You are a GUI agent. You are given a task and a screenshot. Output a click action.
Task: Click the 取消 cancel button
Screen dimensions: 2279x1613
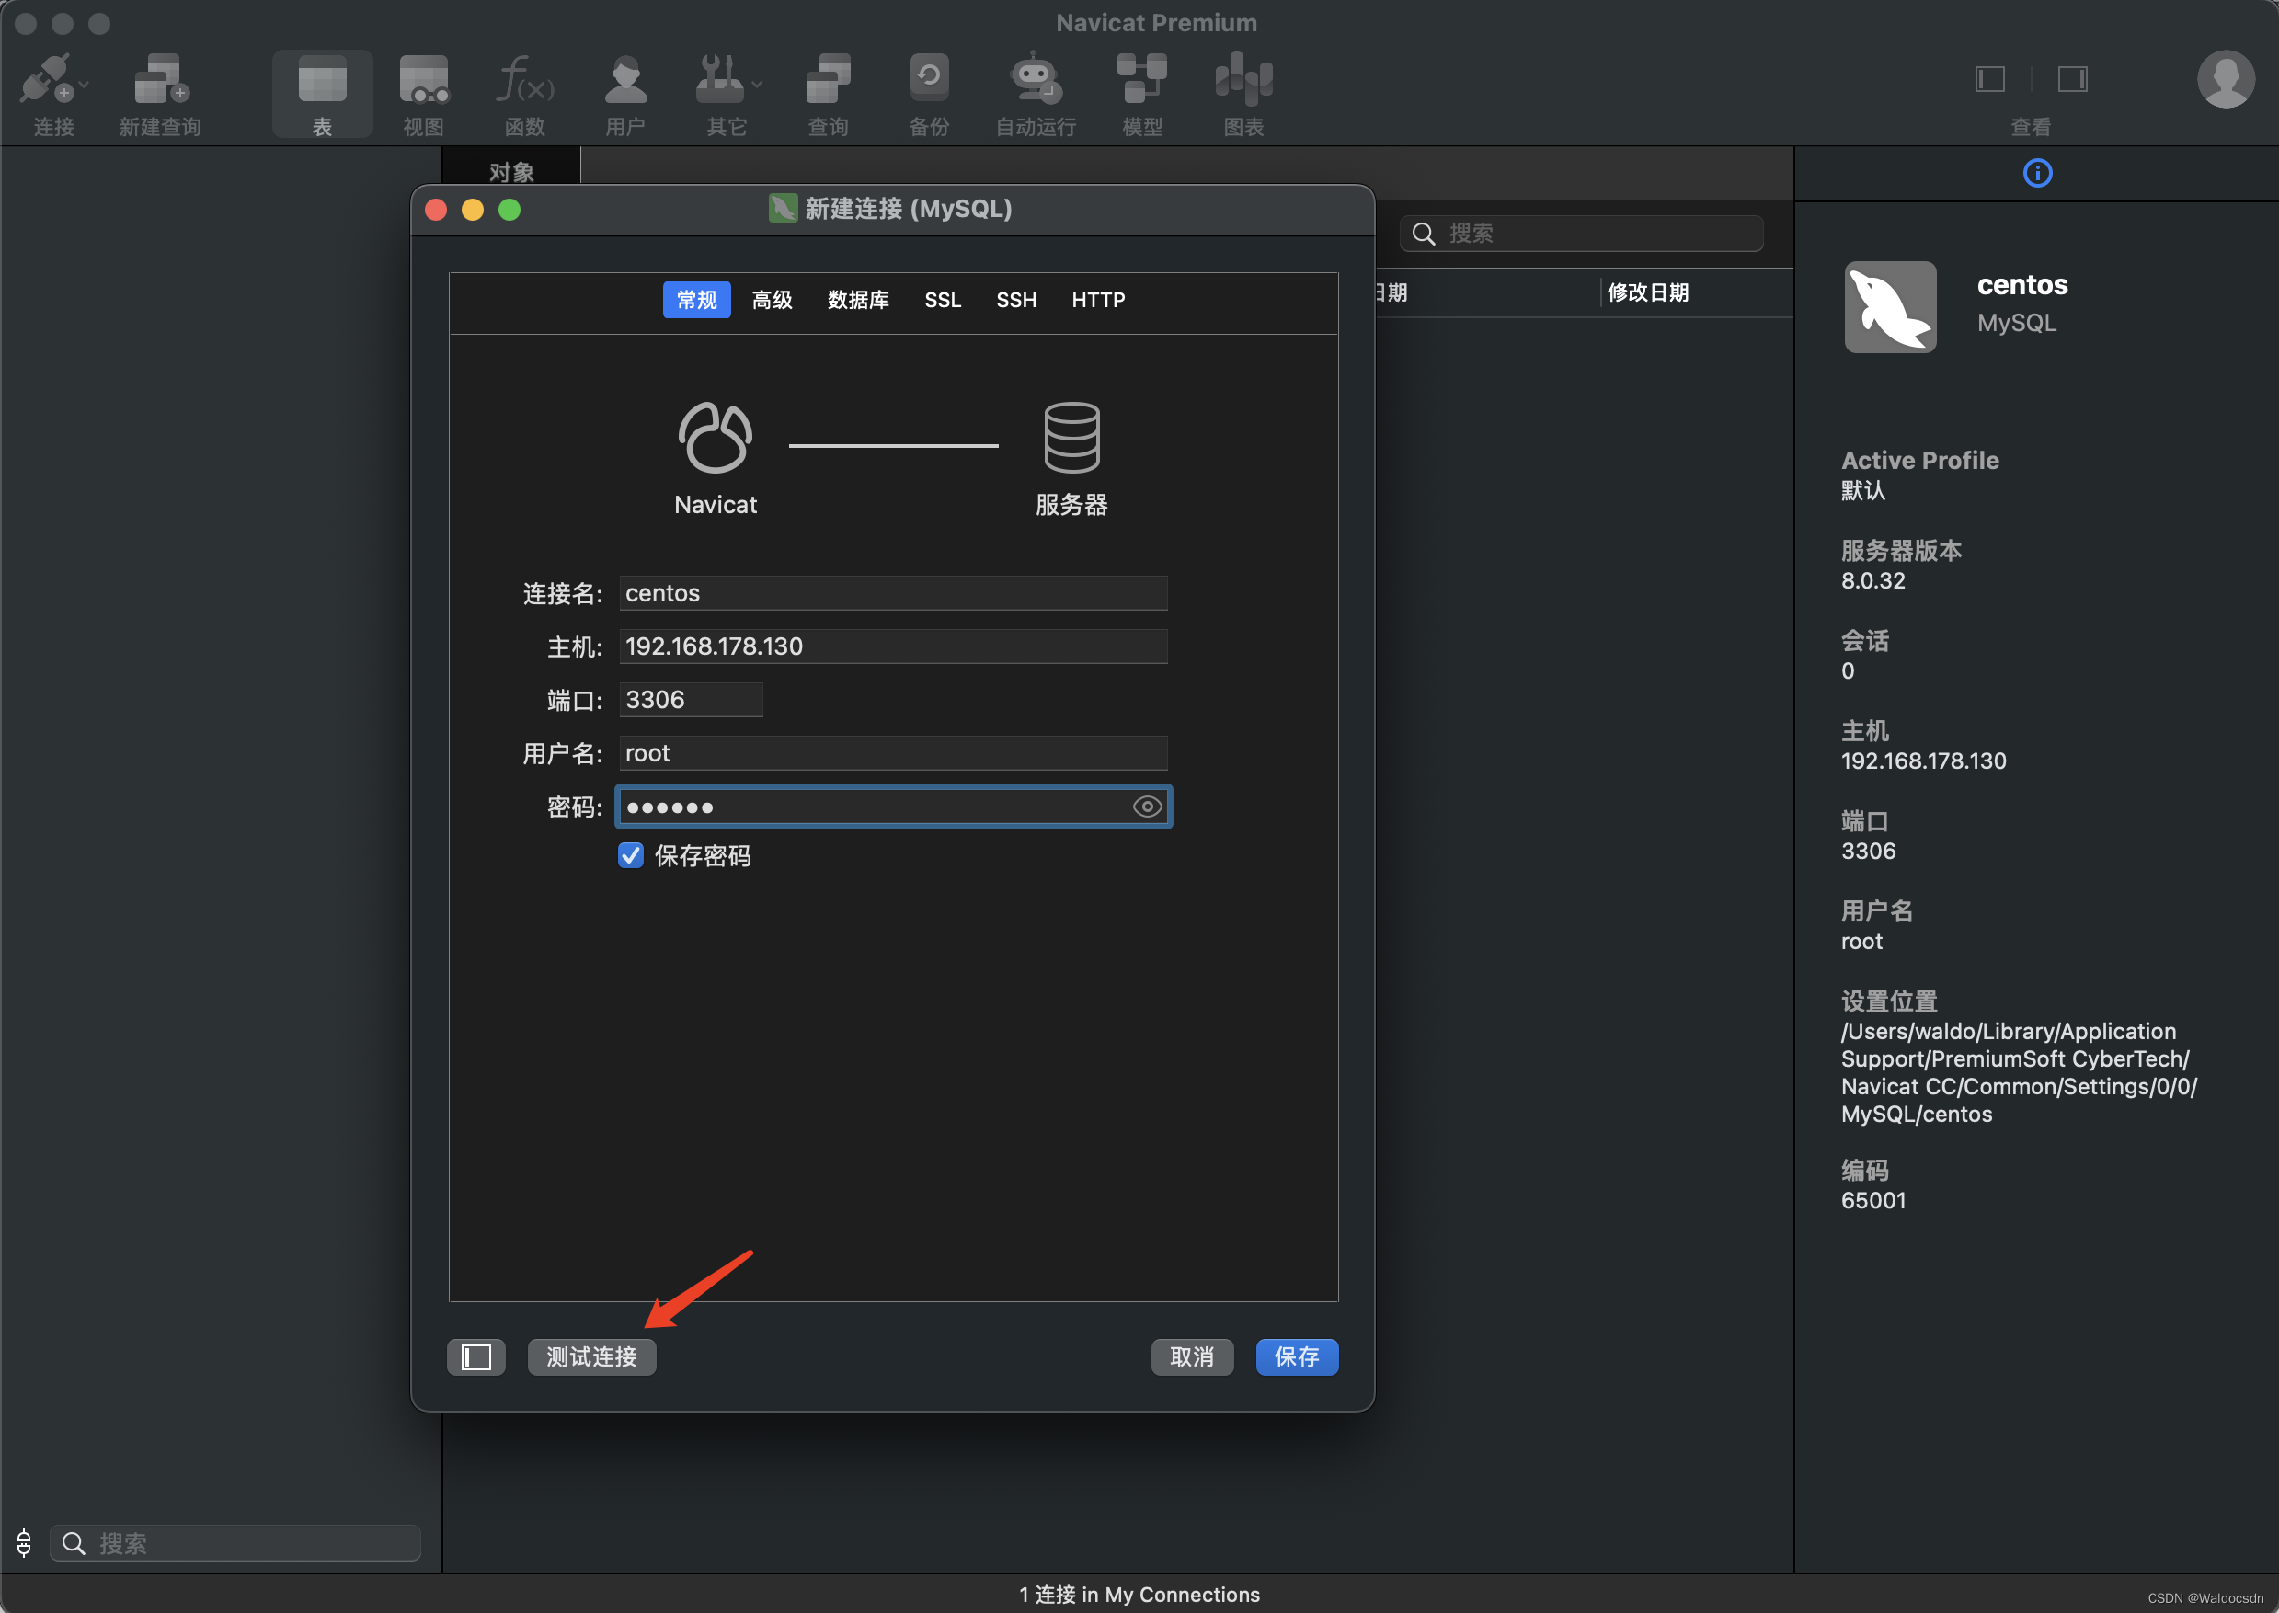click(1192, 1356)
